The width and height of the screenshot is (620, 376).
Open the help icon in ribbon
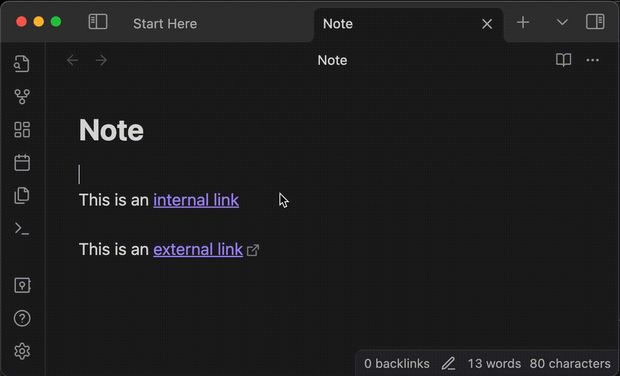[x=22, y=318]
